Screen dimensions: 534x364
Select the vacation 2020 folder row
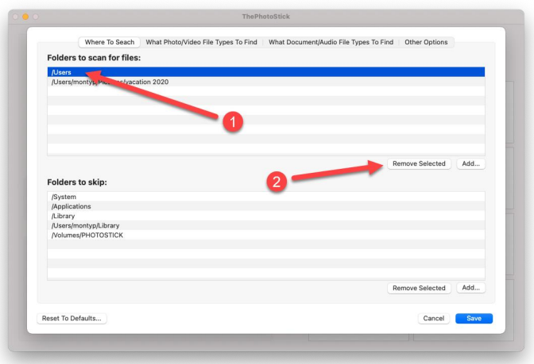[266, 82]
